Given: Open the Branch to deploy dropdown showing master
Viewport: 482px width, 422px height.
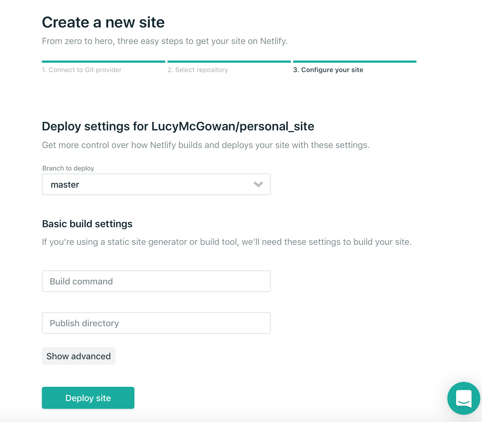Looking at the screenshot, I should click(x=156, y=184).
